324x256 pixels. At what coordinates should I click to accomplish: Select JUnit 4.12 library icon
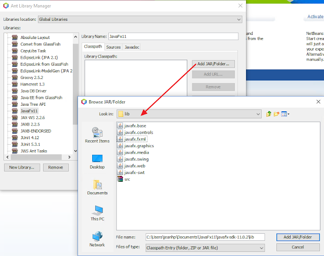tap(15, 138)
